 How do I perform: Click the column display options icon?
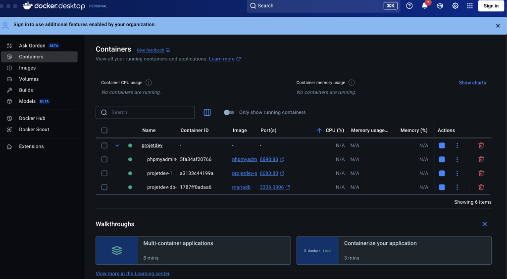pyautogui.click(x=207, y=112)
